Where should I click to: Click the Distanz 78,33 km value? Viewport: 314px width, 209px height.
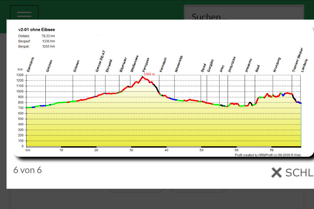(x=48, y=36)
